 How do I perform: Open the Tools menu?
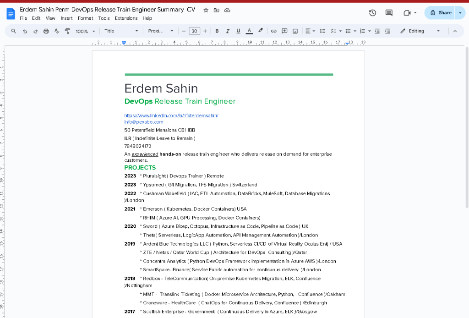104,18
